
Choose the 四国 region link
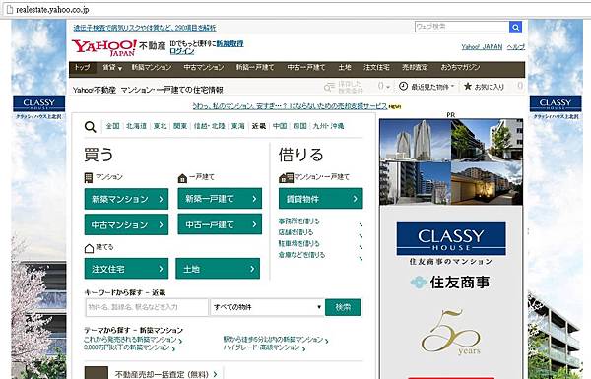300,126
